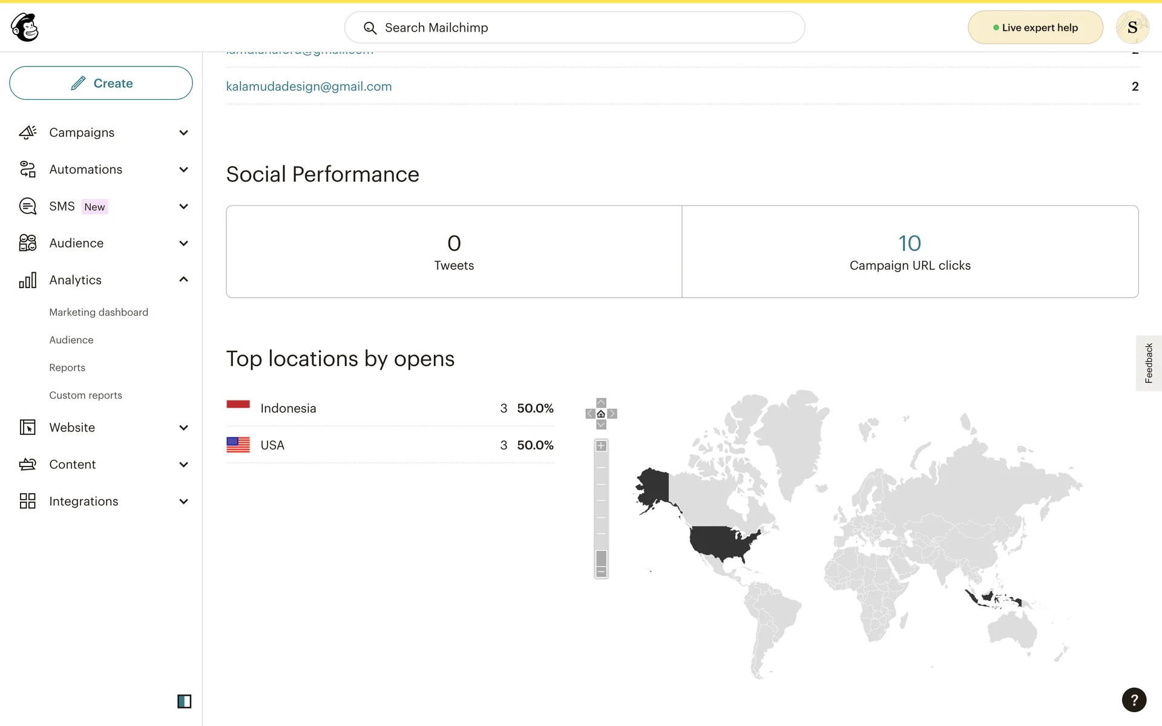The height and width of the screenshot is (726, 1162).
Task: Click the Integrations grid icon
Action: [x=28, y=501]
